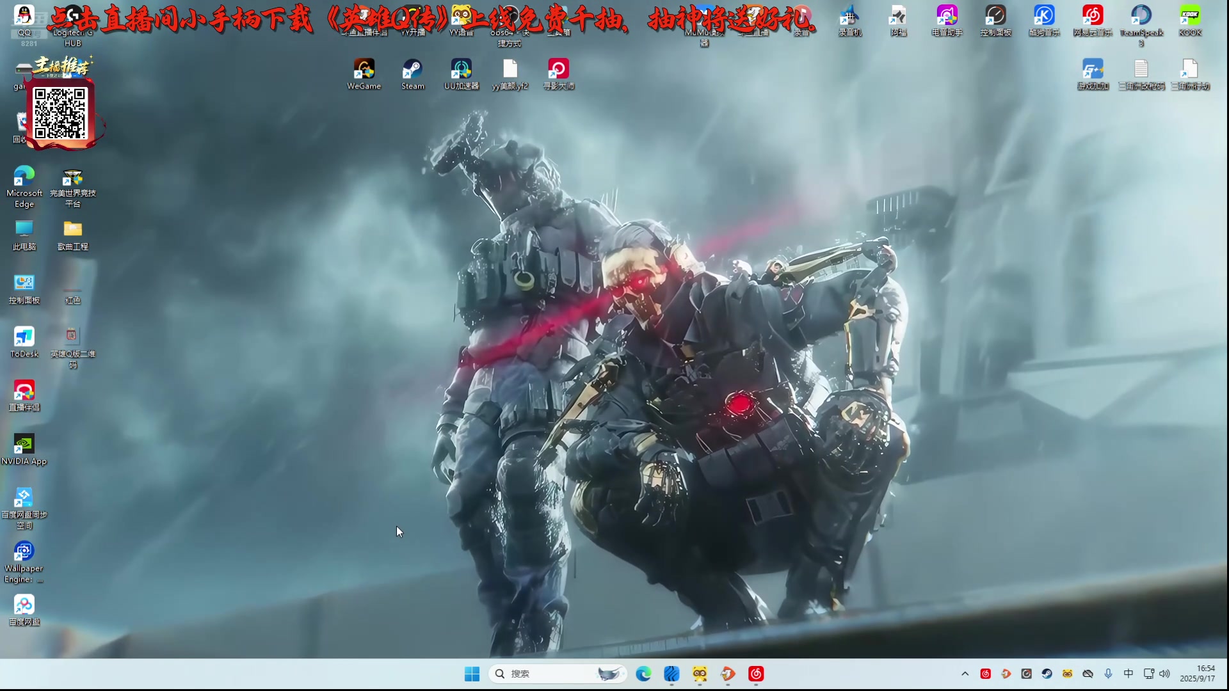
Task: Select the Microsoft Edge desktop icon
Action: 24,187
